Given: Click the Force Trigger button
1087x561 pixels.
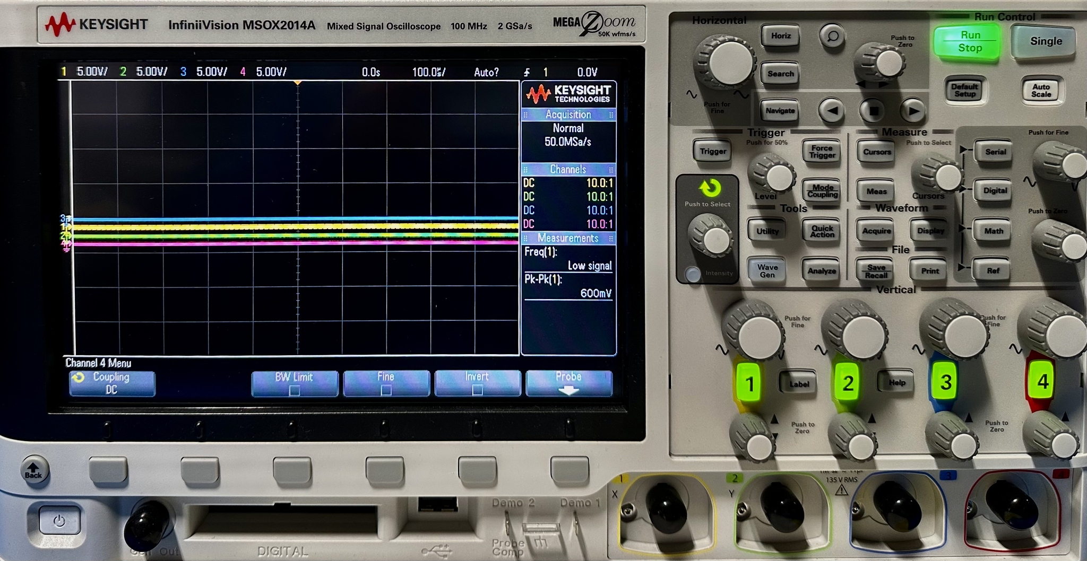Looking at the screenshot, I should pyautogui.click(x=822, y=152).
